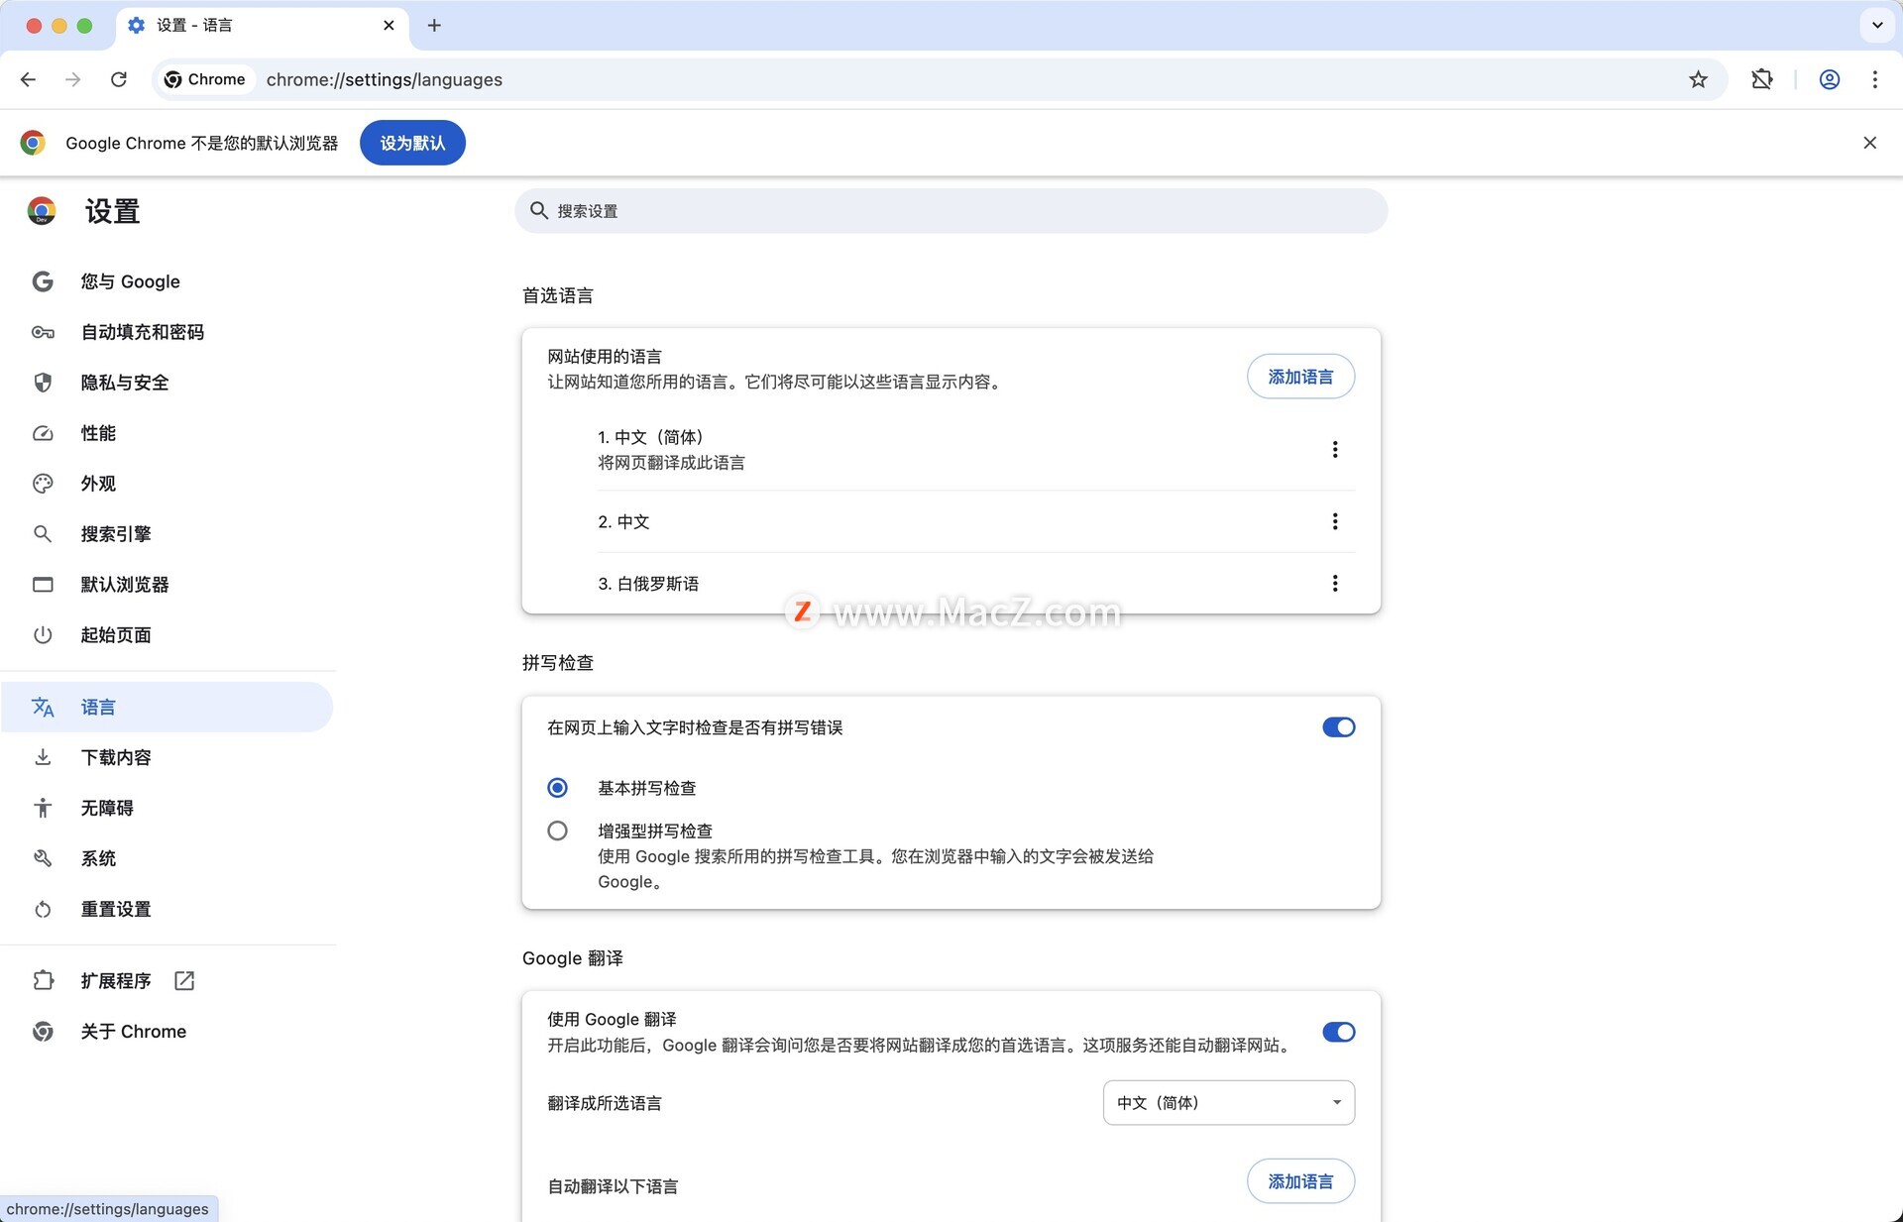This screenshot has height=1222, width=1903.
Task: Open 系统 settings section
Action: [x=167, y=858]
